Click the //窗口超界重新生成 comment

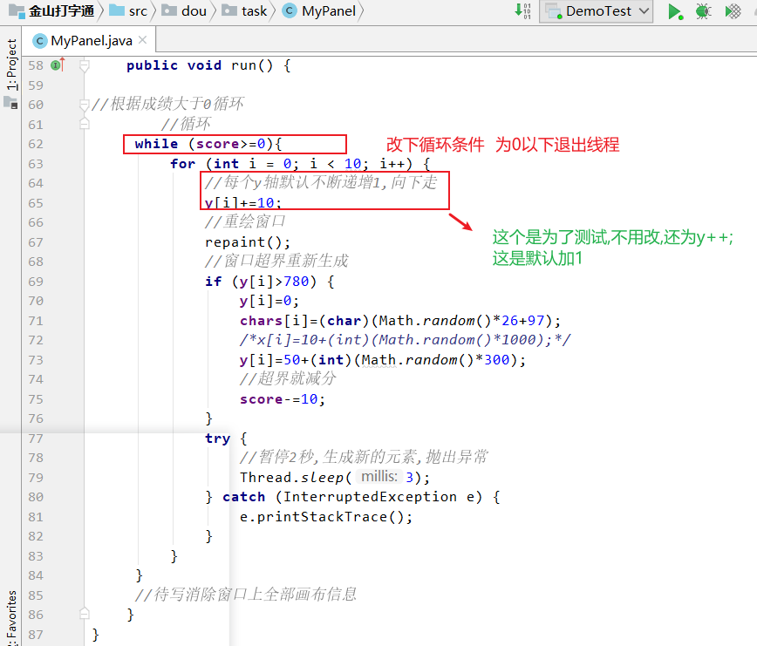(276, 261)
